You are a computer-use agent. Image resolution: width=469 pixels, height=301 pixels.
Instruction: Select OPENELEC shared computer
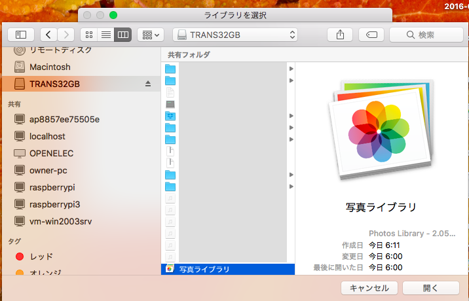click(x=81, y=153)
